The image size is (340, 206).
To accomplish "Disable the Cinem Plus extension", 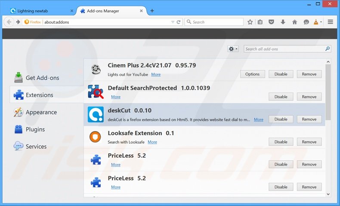I will (281, 74).
